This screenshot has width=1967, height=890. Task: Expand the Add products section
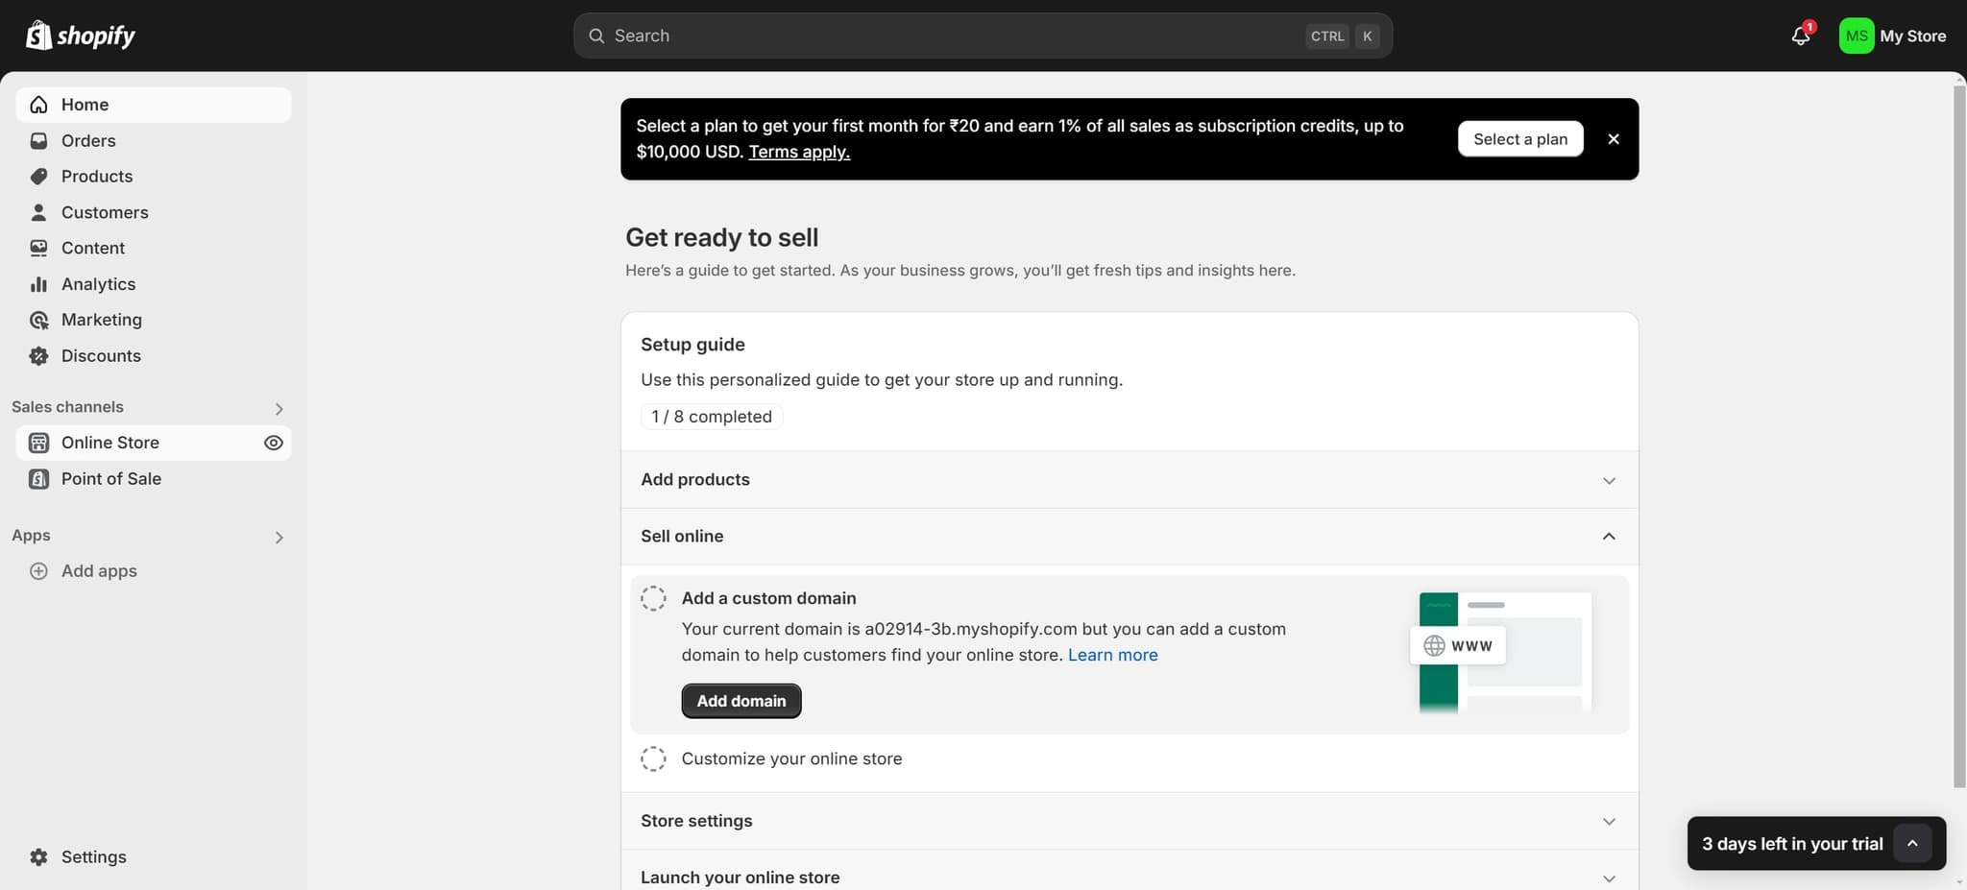tap(1609, 480)
